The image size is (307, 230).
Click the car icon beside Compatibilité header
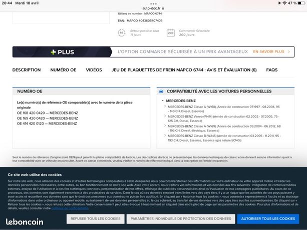[x=161, y=91]
